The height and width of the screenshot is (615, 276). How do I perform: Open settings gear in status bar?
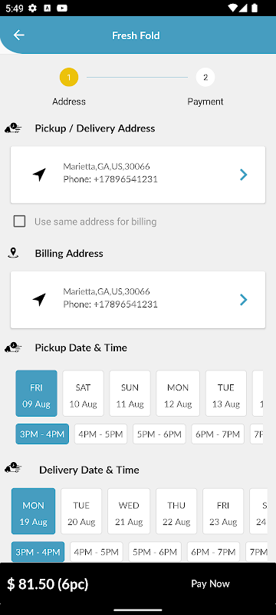(x=32, y=8)
